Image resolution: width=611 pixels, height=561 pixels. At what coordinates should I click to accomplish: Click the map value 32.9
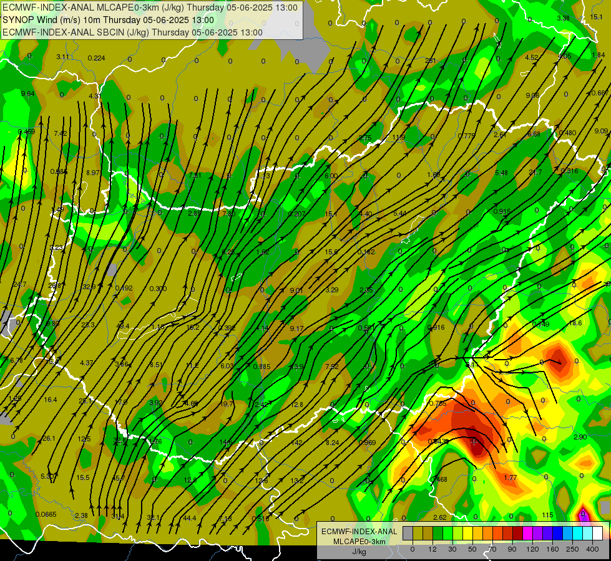click(x=89, y=287)
